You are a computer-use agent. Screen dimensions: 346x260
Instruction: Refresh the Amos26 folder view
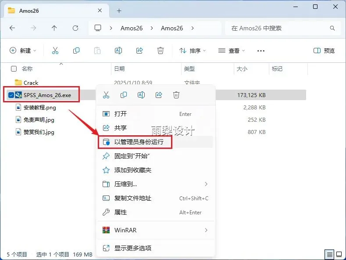pyautogui.click(x=75, y=28)
